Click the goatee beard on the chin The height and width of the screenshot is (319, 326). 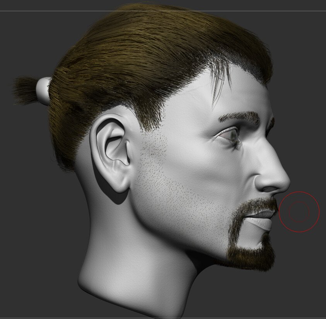click(x=251, y=257)
